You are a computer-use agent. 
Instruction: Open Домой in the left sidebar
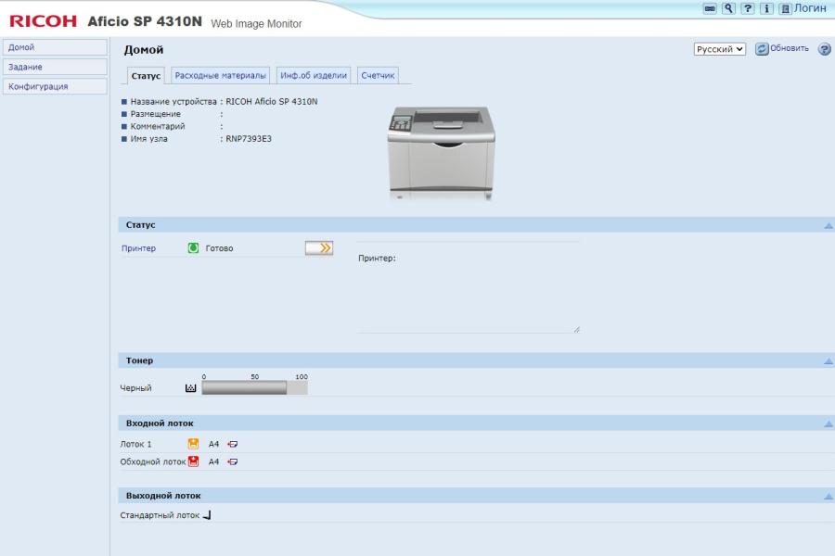click(x=55, y=47)
